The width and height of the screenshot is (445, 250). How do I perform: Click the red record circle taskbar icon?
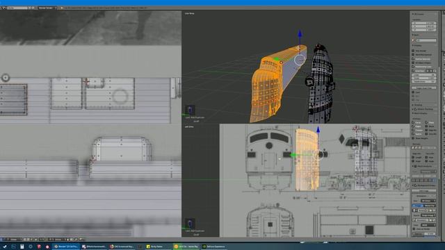click(47, 247)
